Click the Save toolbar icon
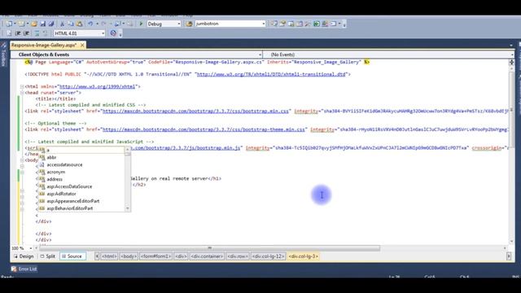This screenshot has width=521, height=293. tap(43, 24)
